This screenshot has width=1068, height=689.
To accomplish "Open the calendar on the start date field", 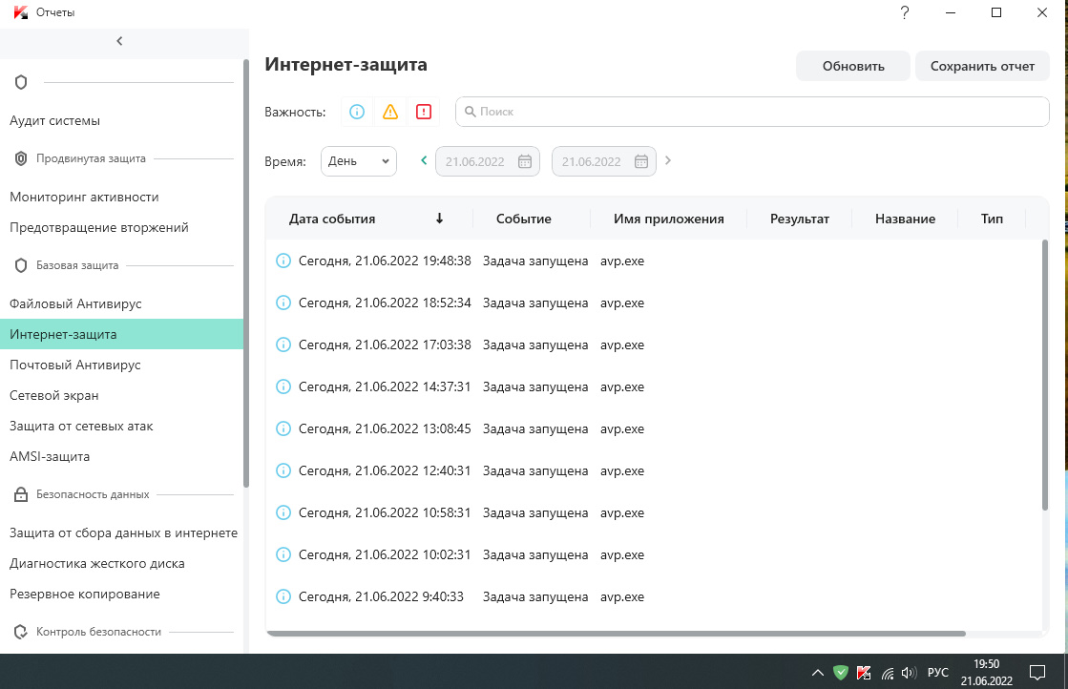I will pos(525,161).
